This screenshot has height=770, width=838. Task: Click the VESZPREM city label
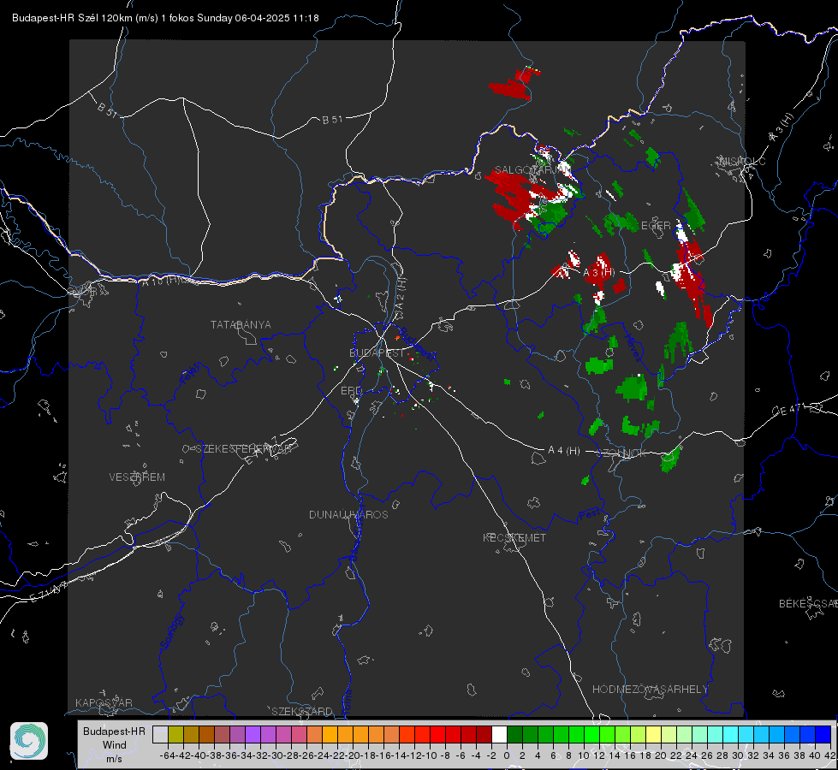point(137,477)
